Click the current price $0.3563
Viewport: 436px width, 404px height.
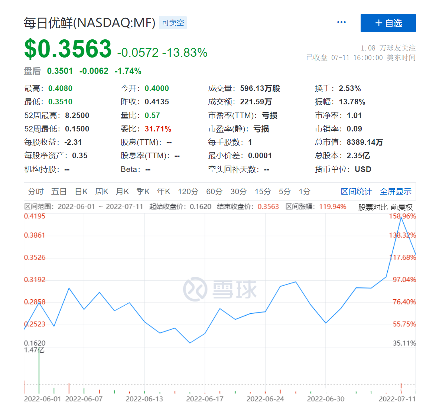tap(68, 49)
